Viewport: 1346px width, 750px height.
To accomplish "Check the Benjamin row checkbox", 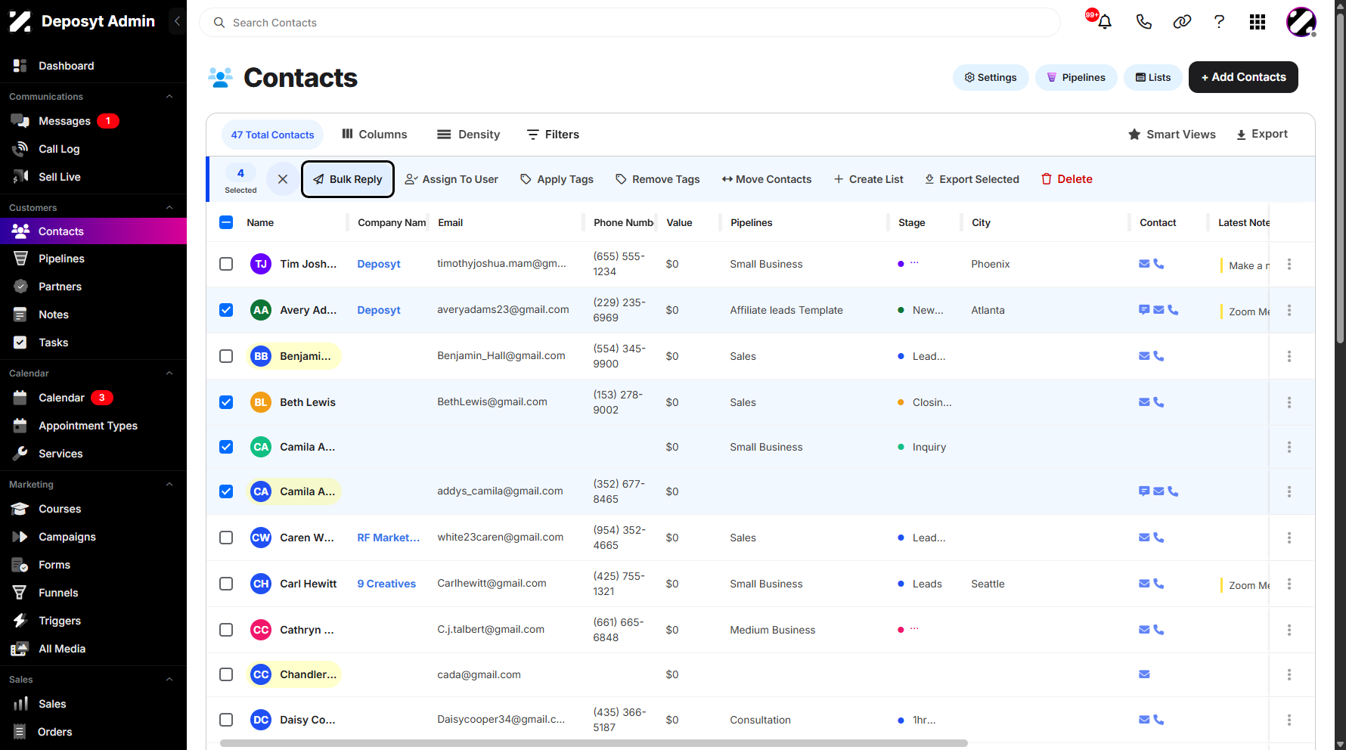I will click(226, 356).
